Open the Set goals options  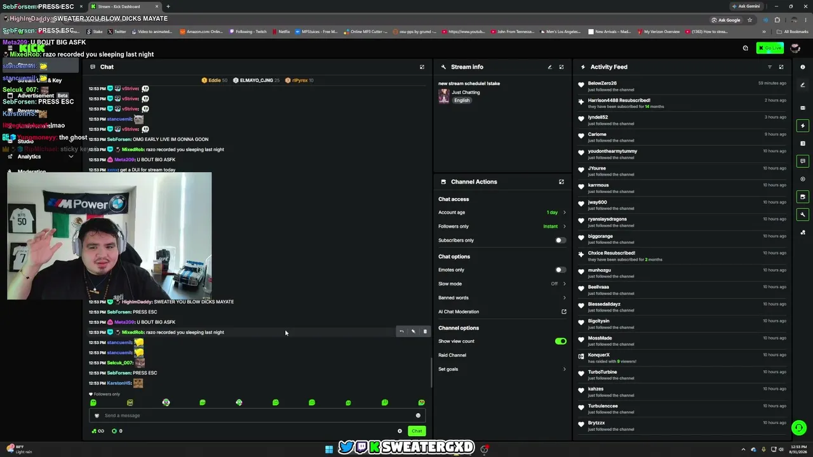[502, 369]
